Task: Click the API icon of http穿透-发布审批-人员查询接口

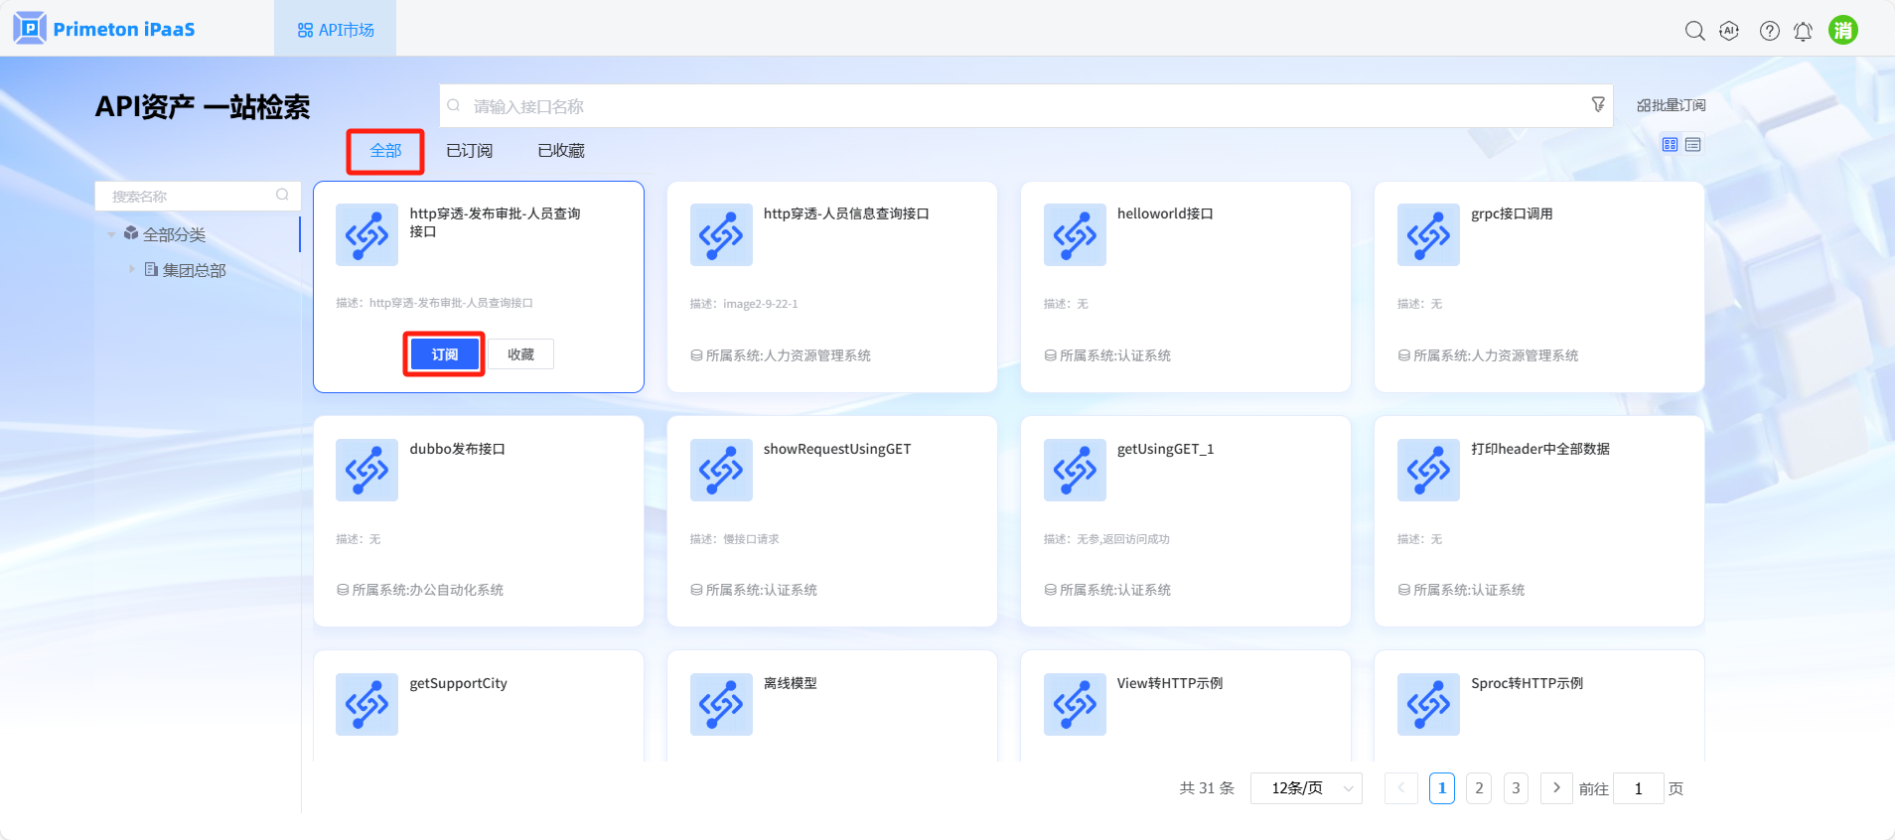Action: (366, 234)
